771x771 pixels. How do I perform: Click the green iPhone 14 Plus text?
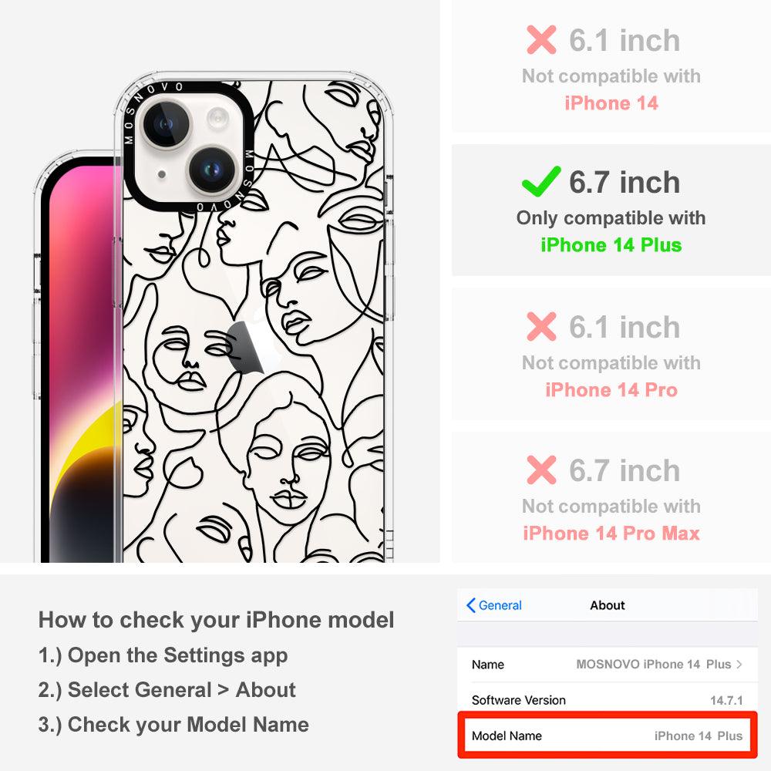coord(611,245)
